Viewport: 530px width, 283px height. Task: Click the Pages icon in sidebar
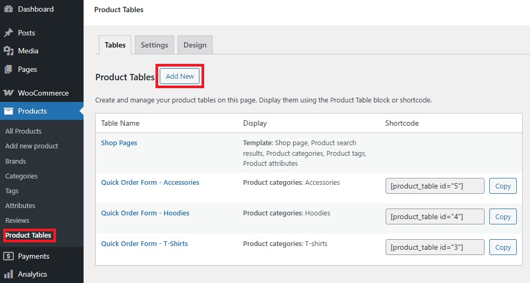coord(8,69)
